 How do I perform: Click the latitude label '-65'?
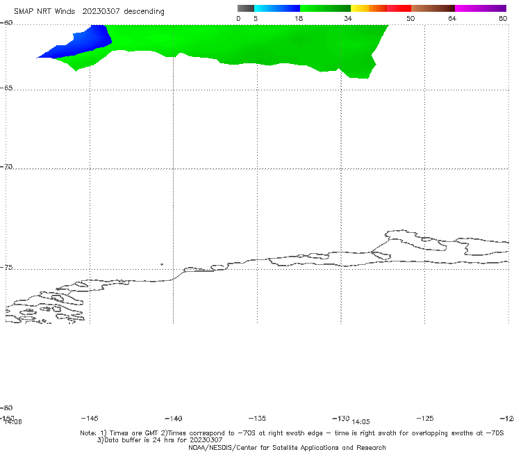click(6, 88)
